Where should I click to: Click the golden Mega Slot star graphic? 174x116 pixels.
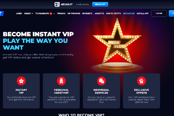(117, 43)
